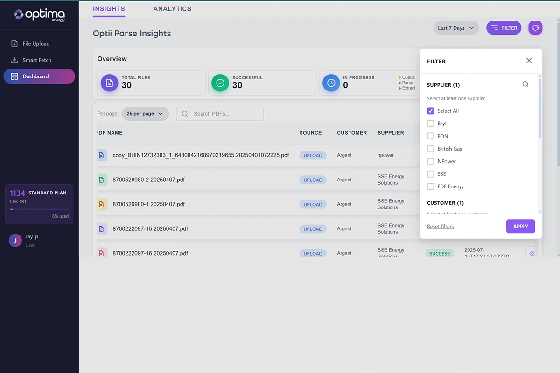Click the Total Files document icon
This screenshot has width=560, height=373.
coord(110,83)
